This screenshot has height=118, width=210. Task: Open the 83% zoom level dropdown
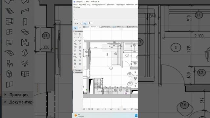click(x=103, y=109)
